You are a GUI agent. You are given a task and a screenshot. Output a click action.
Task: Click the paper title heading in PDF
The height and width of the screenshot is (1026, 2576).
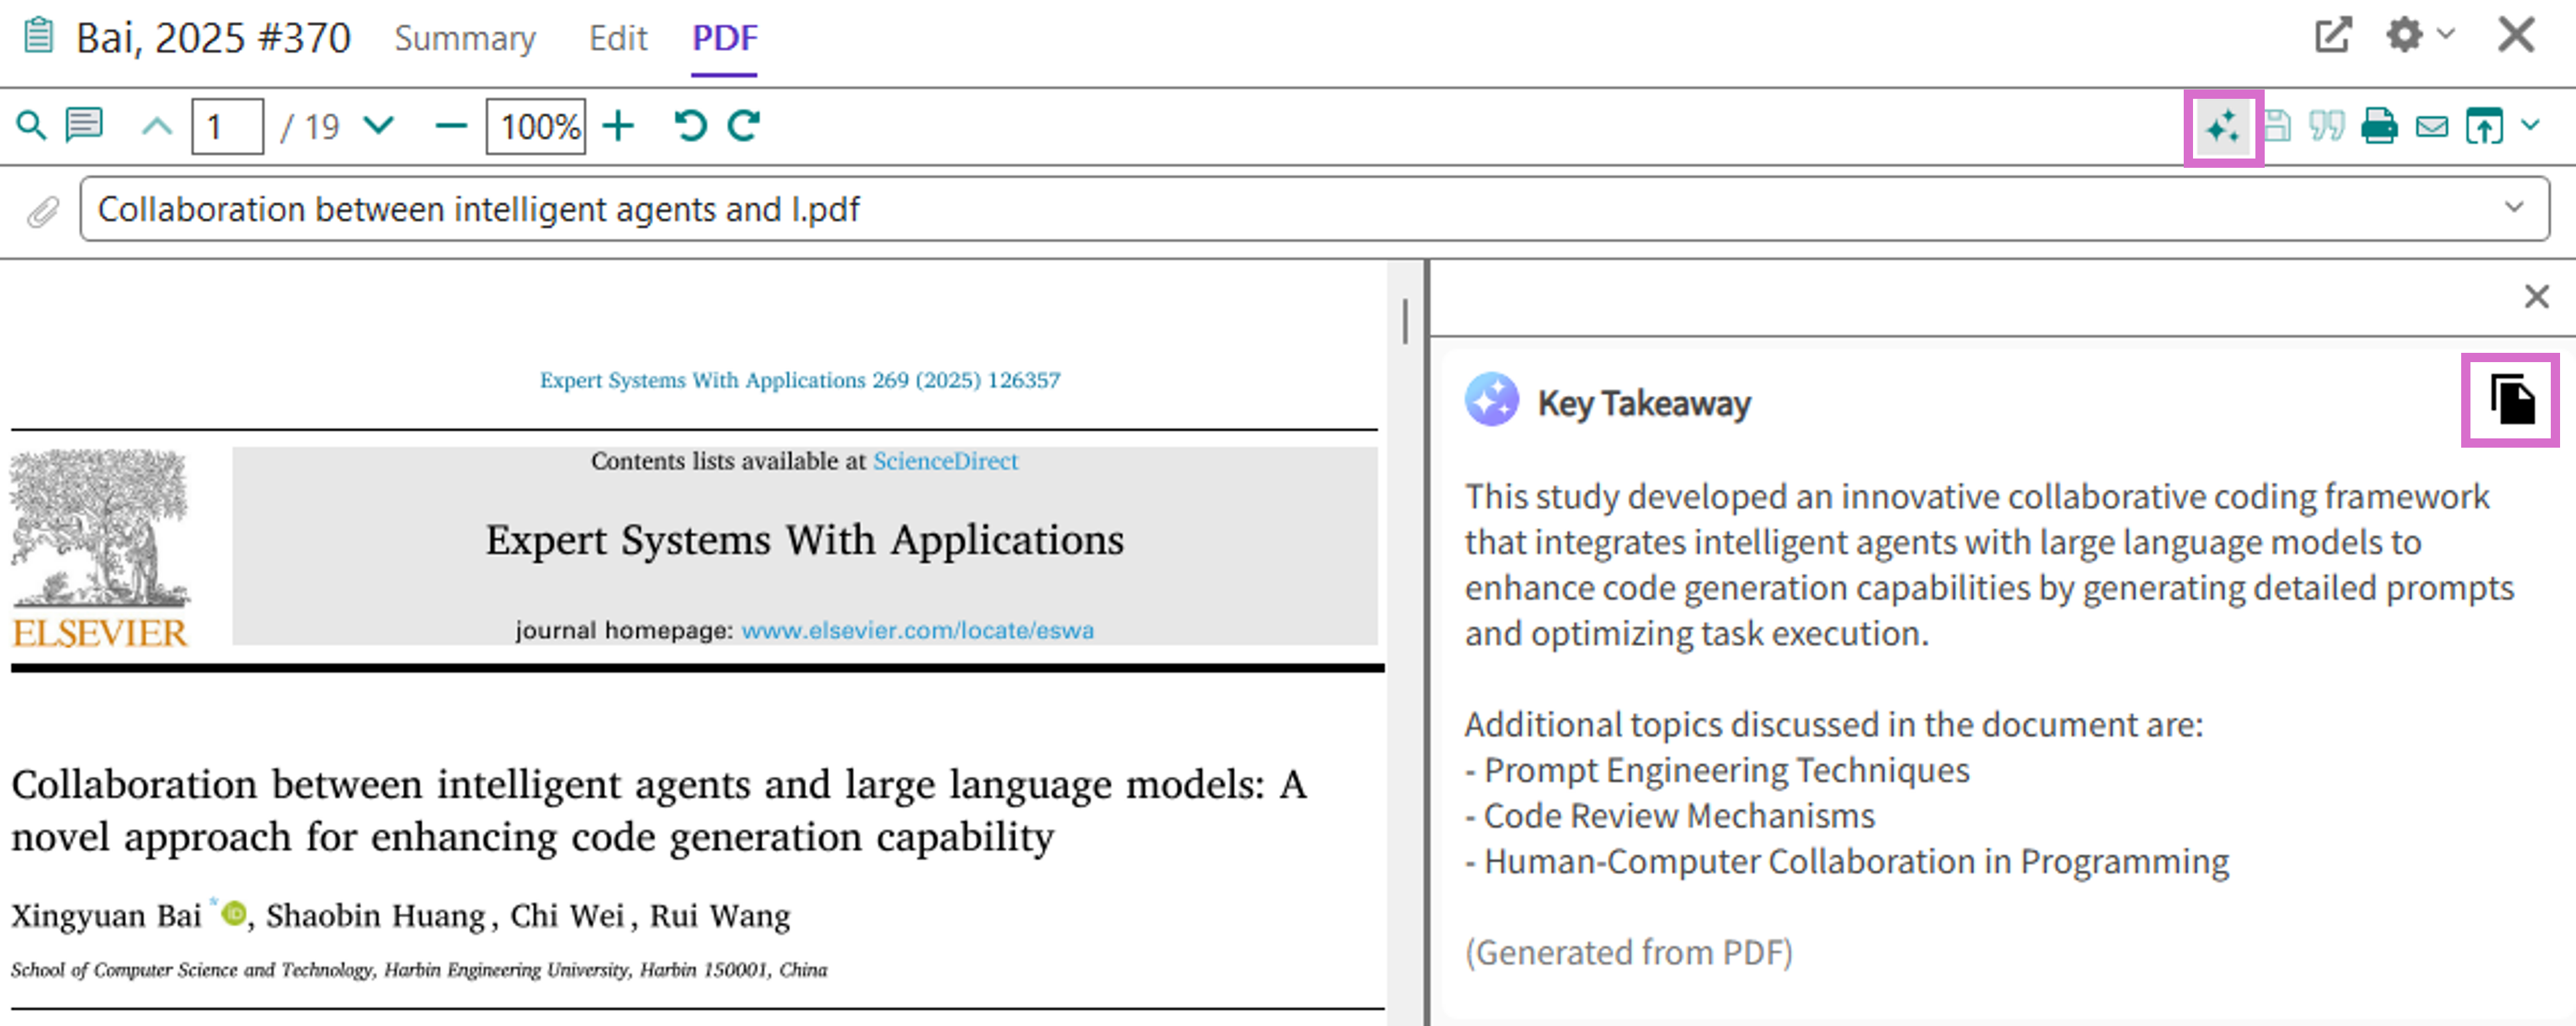pyautogui.click(x=659, y=810)
